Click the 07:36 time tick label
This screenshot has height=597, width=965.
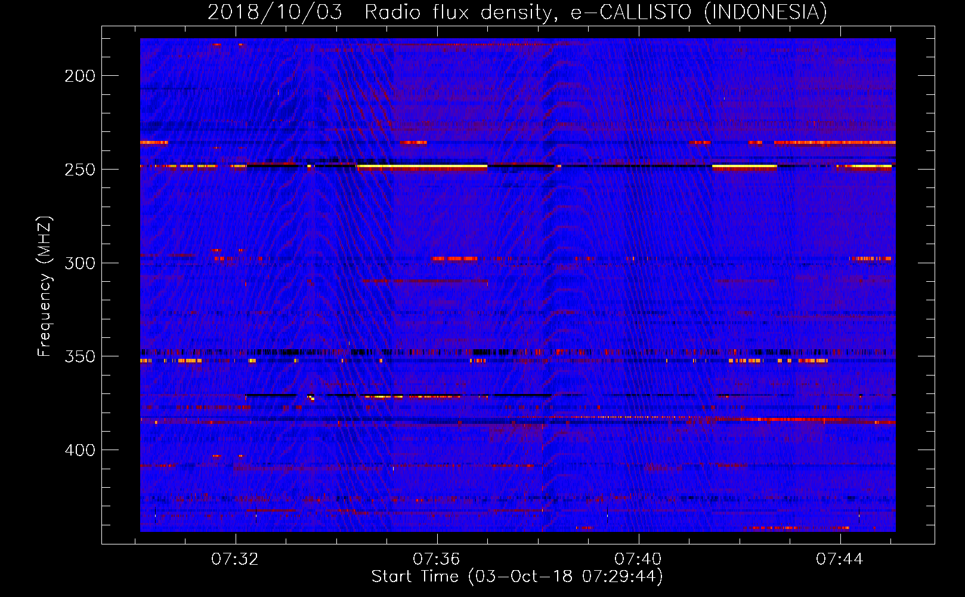pos(437,559)
